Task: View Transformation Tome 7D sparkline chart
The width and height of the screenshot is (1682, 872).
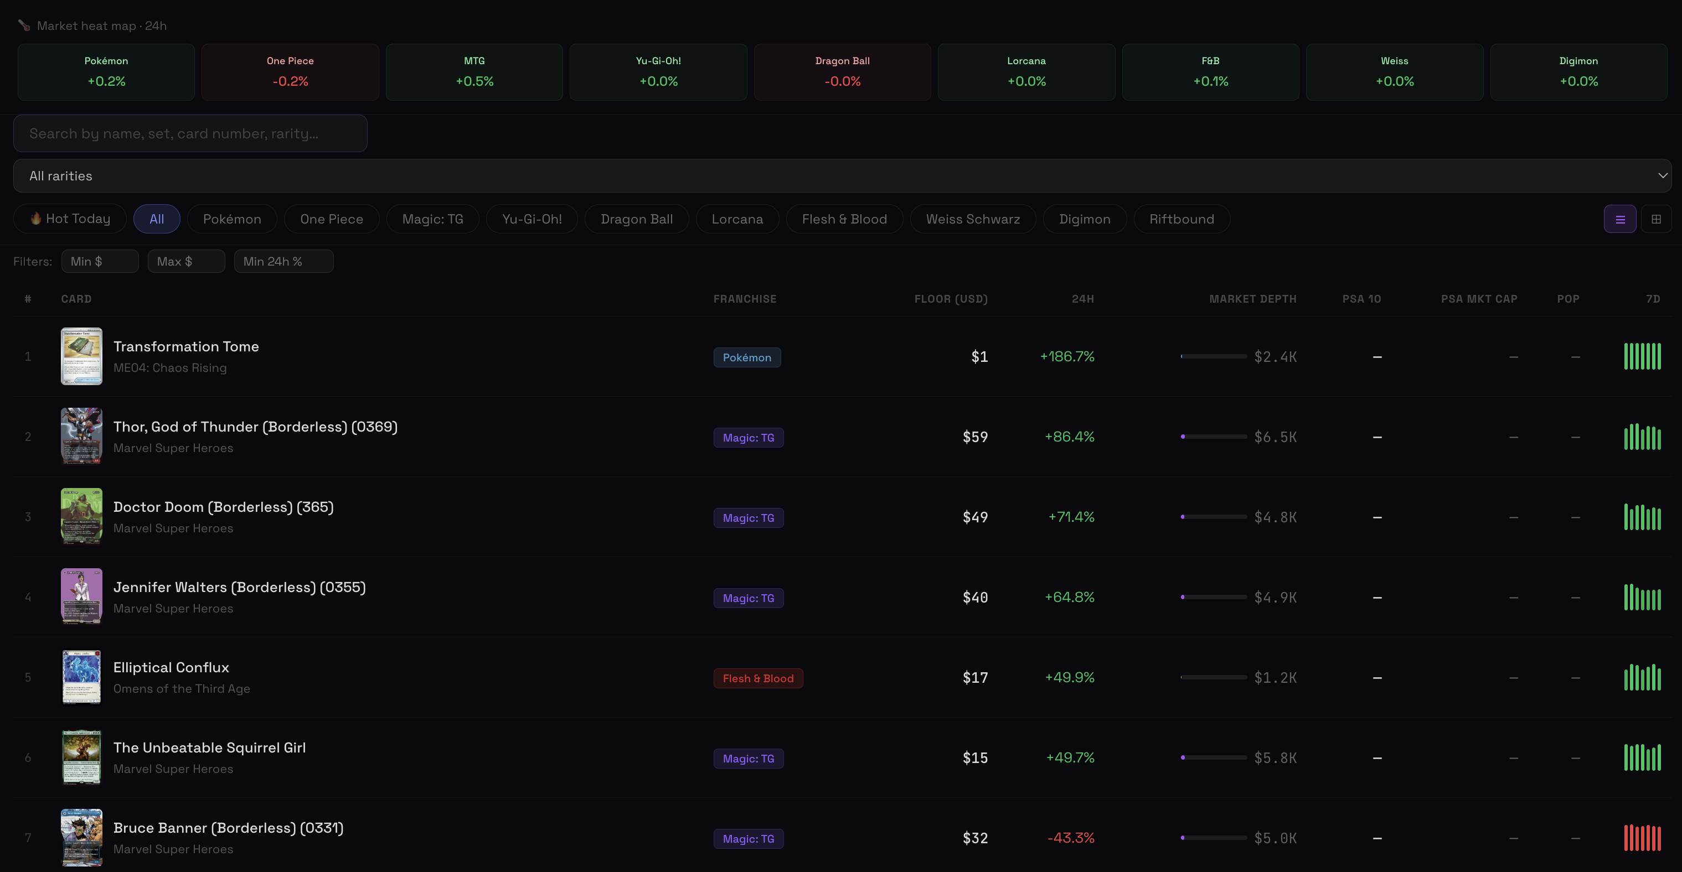Action: [1642, 356]
